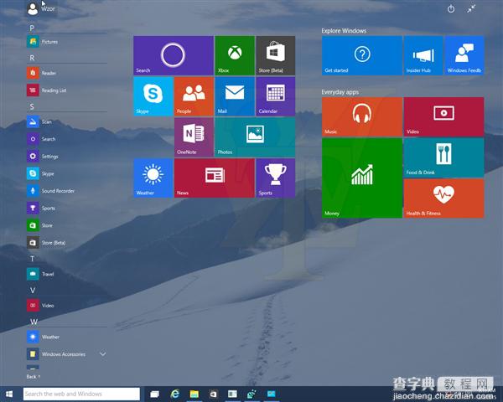Launch the OneNote tile
Viewport: 503px width, 402px height.
194,137
